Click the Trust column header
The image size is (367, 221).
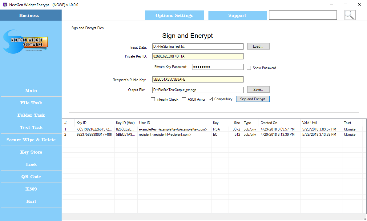352,123
